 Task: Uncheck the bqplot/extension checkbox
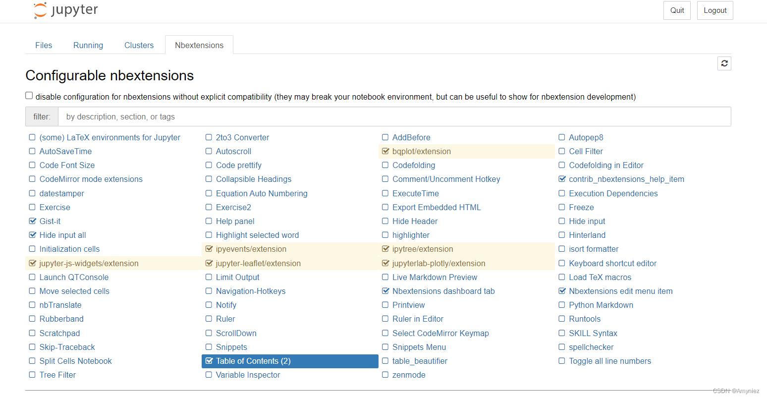(385, 151)
